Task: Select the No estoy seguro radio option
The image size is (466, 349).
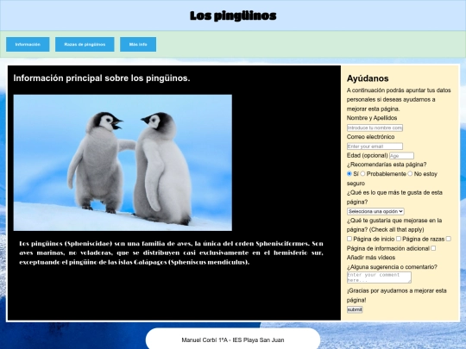Action: click(410, 173)
